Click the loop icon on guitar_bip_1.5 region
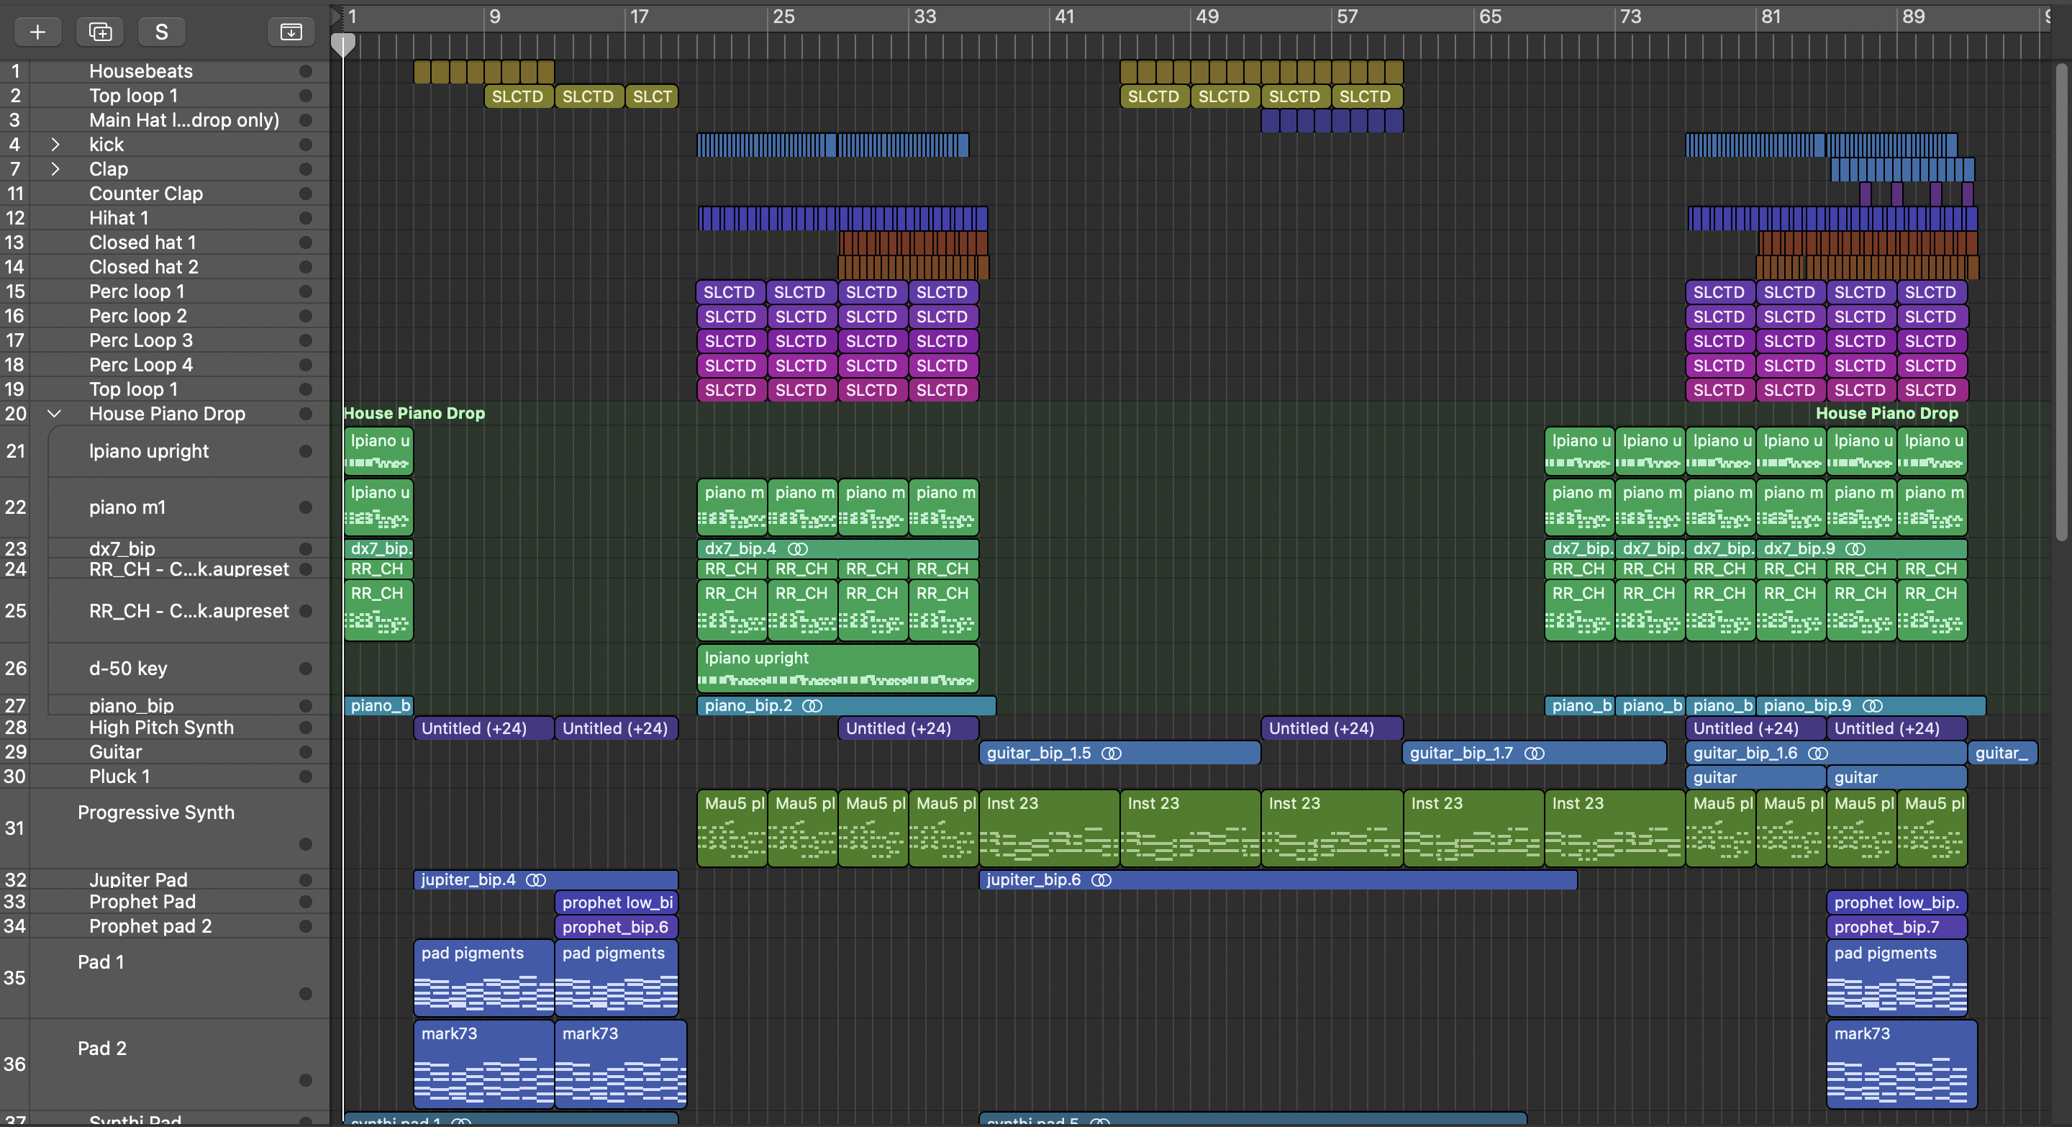This screenshot has width=2072, height=1127. [x=1112, y=753]
